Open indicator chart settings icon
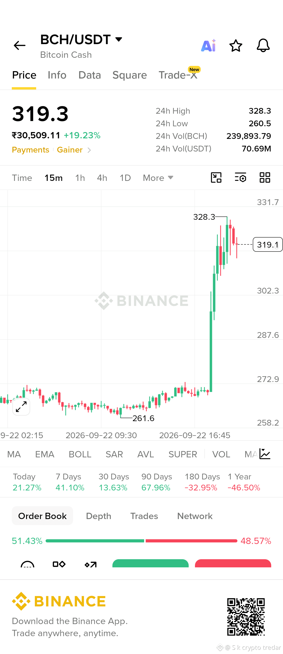The width and height of the screenshot is (283, 654). click(265, 454)
